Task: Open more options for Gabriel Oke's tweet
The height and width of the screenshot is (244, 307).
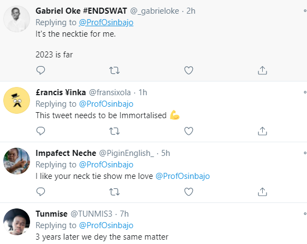Action: pos(305,11)
